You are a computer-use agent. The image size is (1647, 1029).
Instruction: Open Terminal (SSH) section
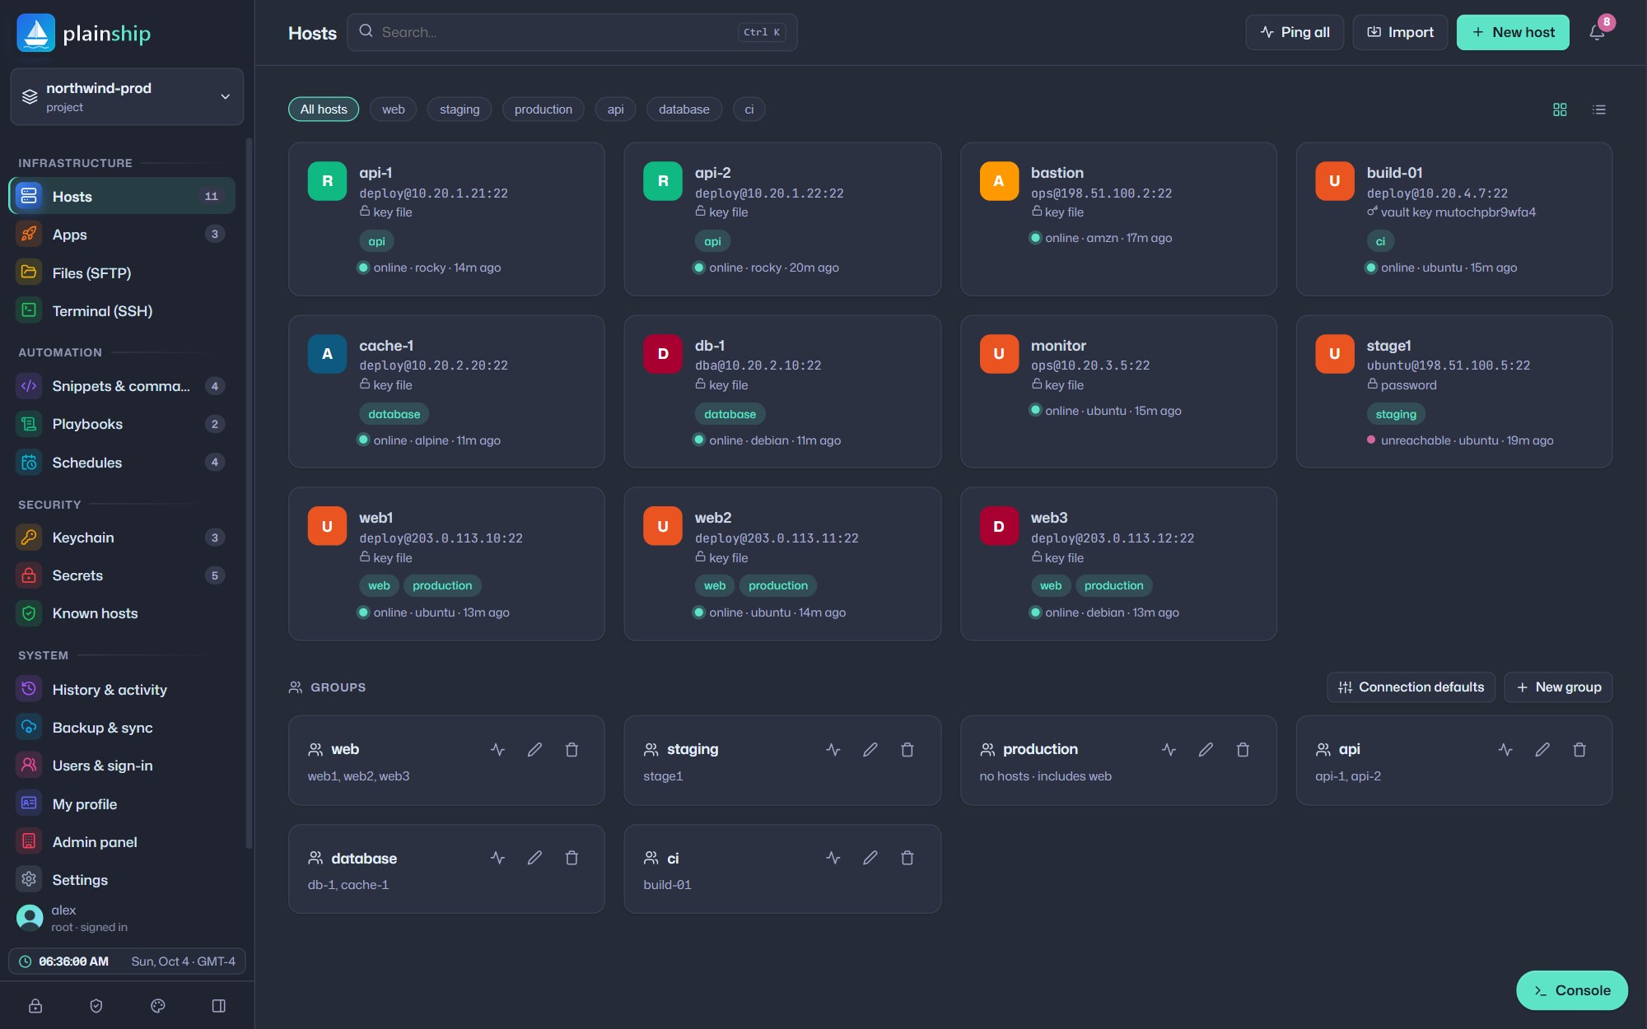coord(122,311)
